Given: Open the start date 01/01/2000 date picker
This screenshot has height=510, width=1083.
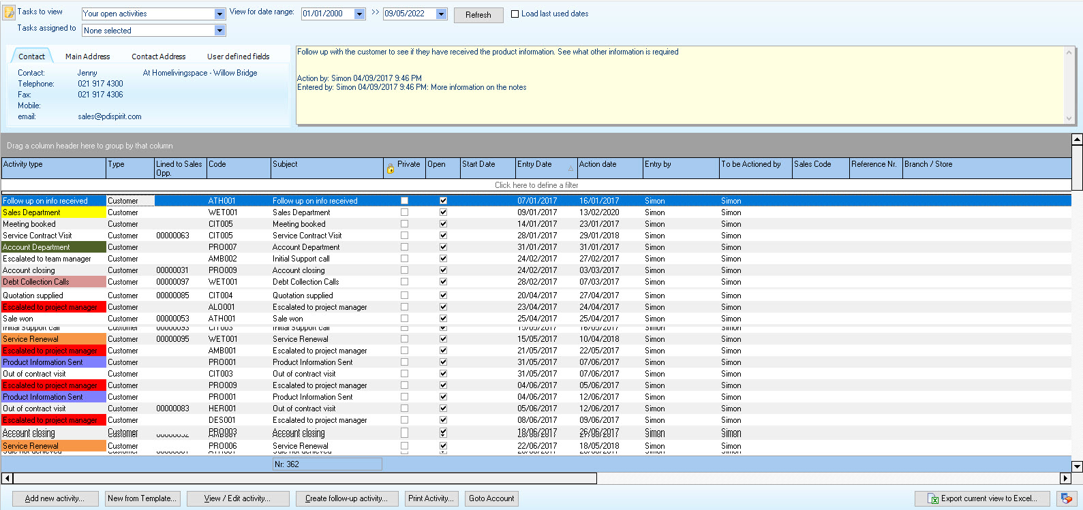Looking at the screenshot, I should pyautogui.click(x=359, y=14).
